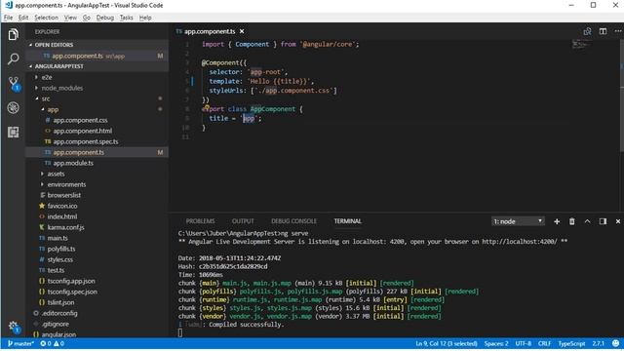This screenshot has height=351, width=624.
Task: Open app.component.css in explorer
Action: pyautogui.click(x=80, y=120)
